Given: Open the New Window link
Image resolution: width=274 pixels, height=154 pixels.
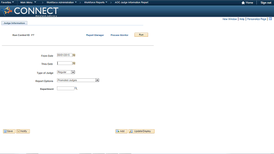Looking at the screenshot, I should point(229,19).
